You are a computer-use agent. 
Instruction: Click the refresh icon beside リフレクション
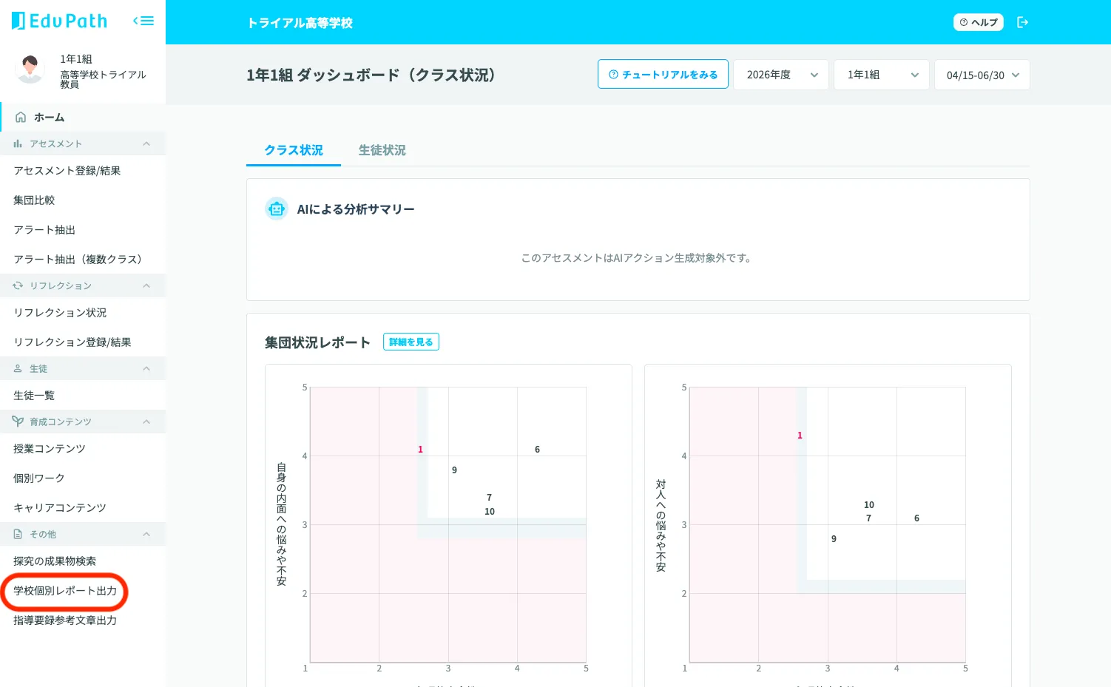(18, 285)
